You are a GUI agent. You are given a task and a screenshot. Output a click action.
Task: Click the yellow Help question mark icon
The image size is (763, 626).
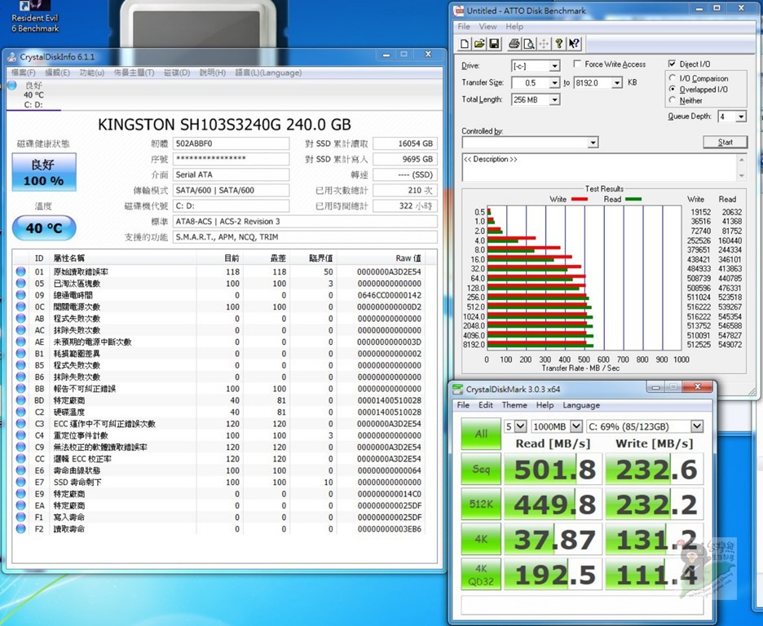[559, 44]
